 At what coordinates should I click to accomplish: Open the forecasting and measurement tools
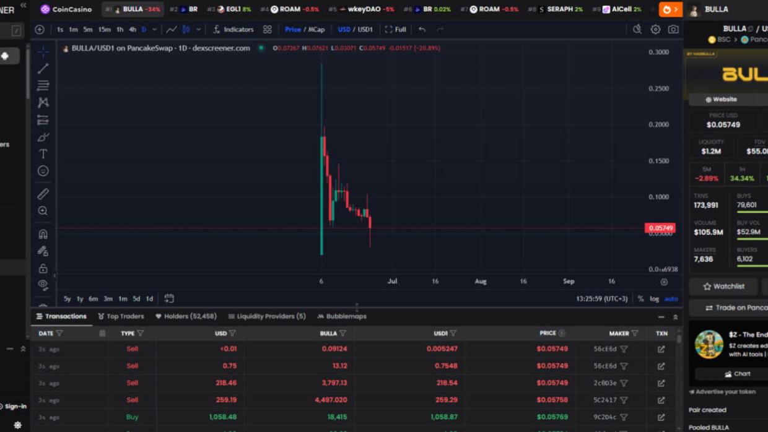(43, 119)
